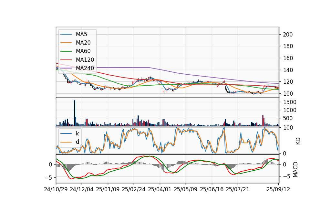310x223 pixels.
Task: Click the MA5 legend label
Action: pyautogui.click(x=81, y=34)
